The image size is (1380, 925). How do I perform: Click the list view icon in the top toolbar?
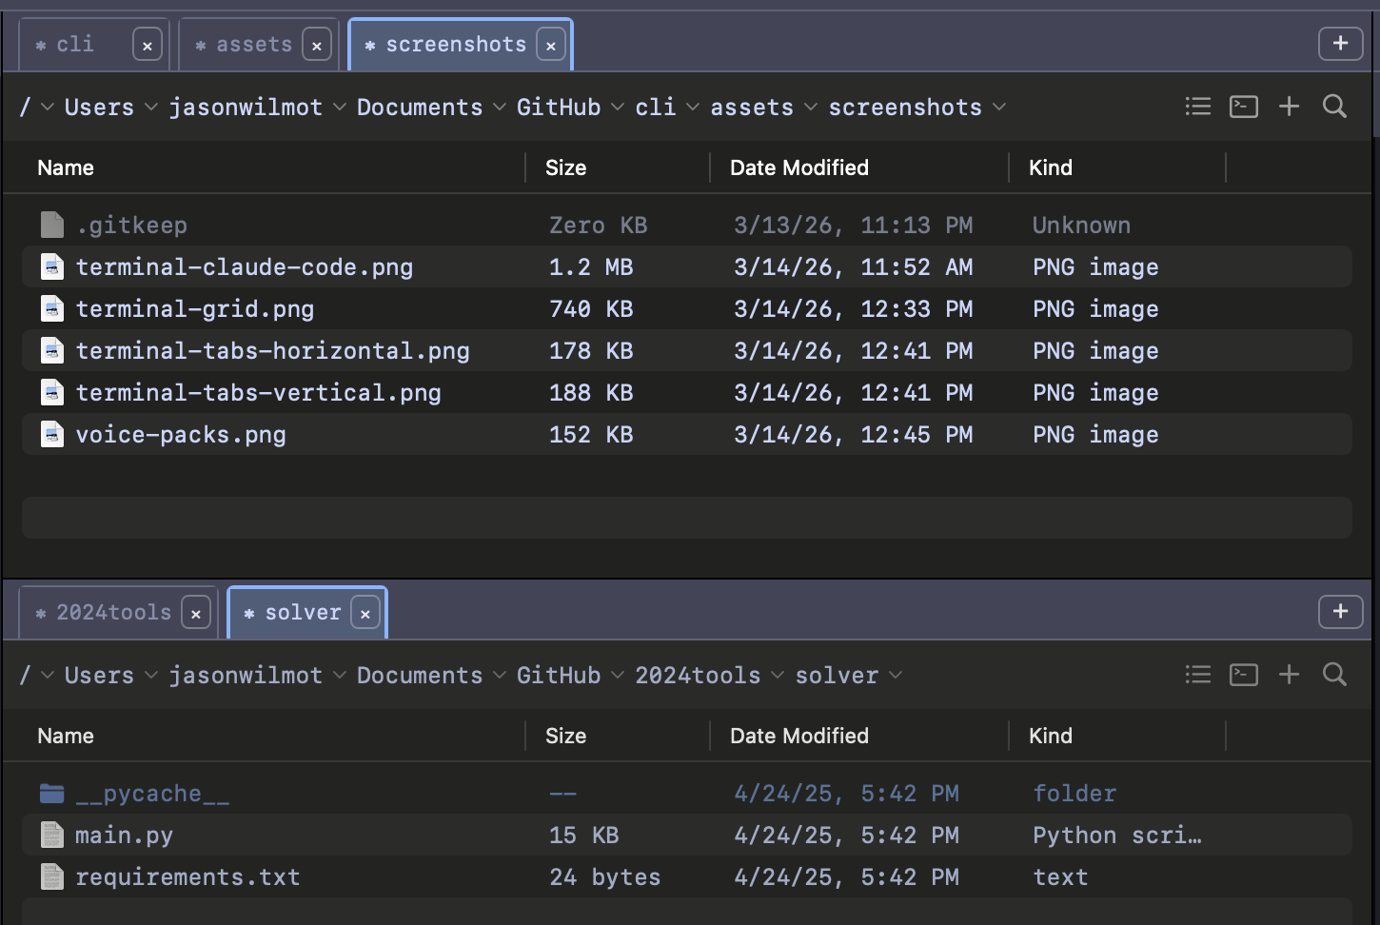[1197, 106]
